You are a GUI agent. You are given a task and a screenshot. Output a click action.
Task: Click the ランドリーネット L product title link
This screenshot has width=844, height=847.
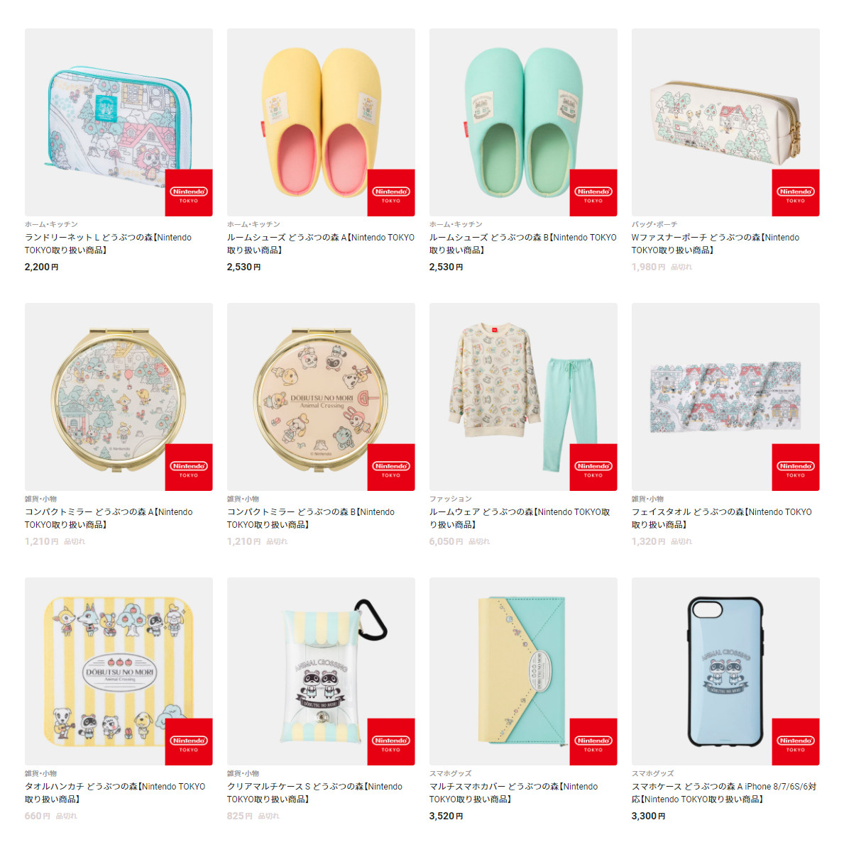pos(108,243)
